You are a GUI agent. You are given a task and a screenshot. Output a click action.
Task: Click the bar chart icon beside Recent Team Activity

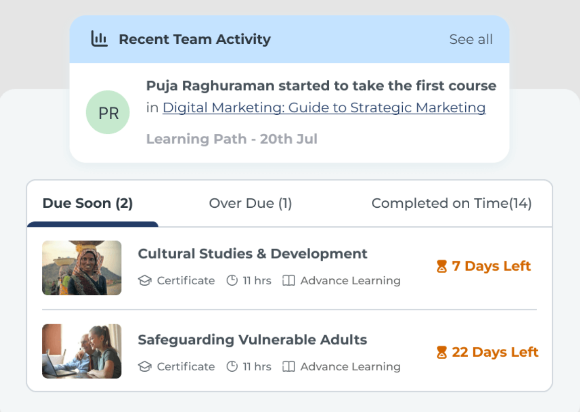coord(99,39)
